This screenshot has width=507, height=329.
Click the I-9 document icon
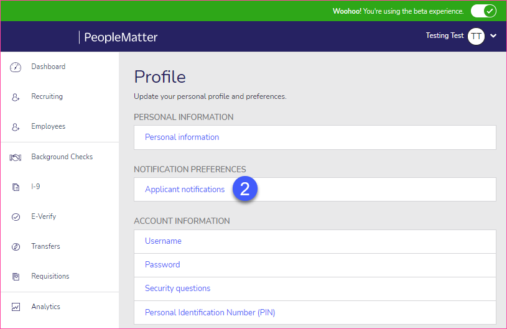16,187
